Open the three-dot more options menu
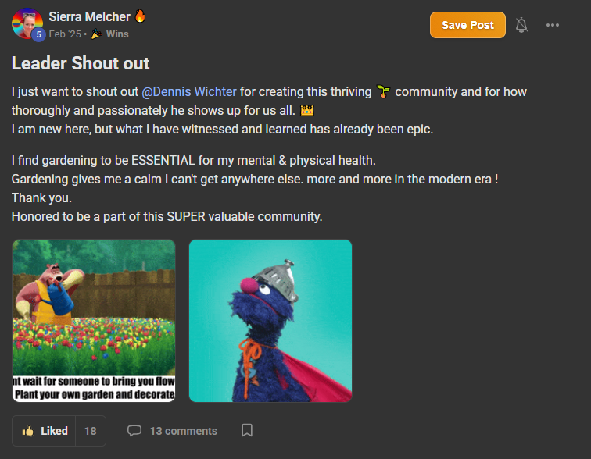 pyautogui.click(x=552, y=25)
